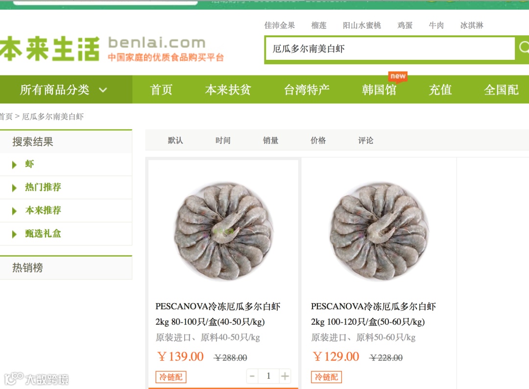Click the search magnifier icon
Screen dimensions: 529x389
[523, 48]
